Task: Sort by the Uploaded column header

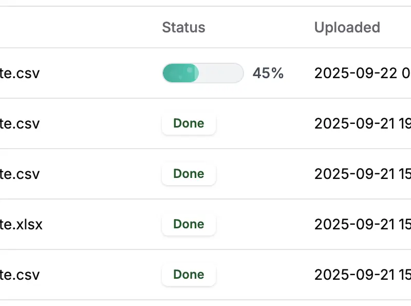Action: click(x=347, y=27)
